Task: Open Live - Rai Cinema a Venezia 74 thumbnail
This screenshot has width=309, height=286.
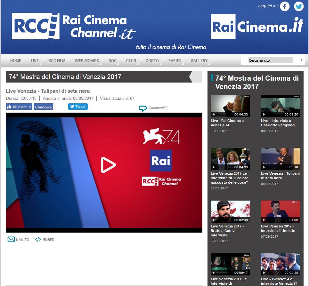Action: pos(230,106)
